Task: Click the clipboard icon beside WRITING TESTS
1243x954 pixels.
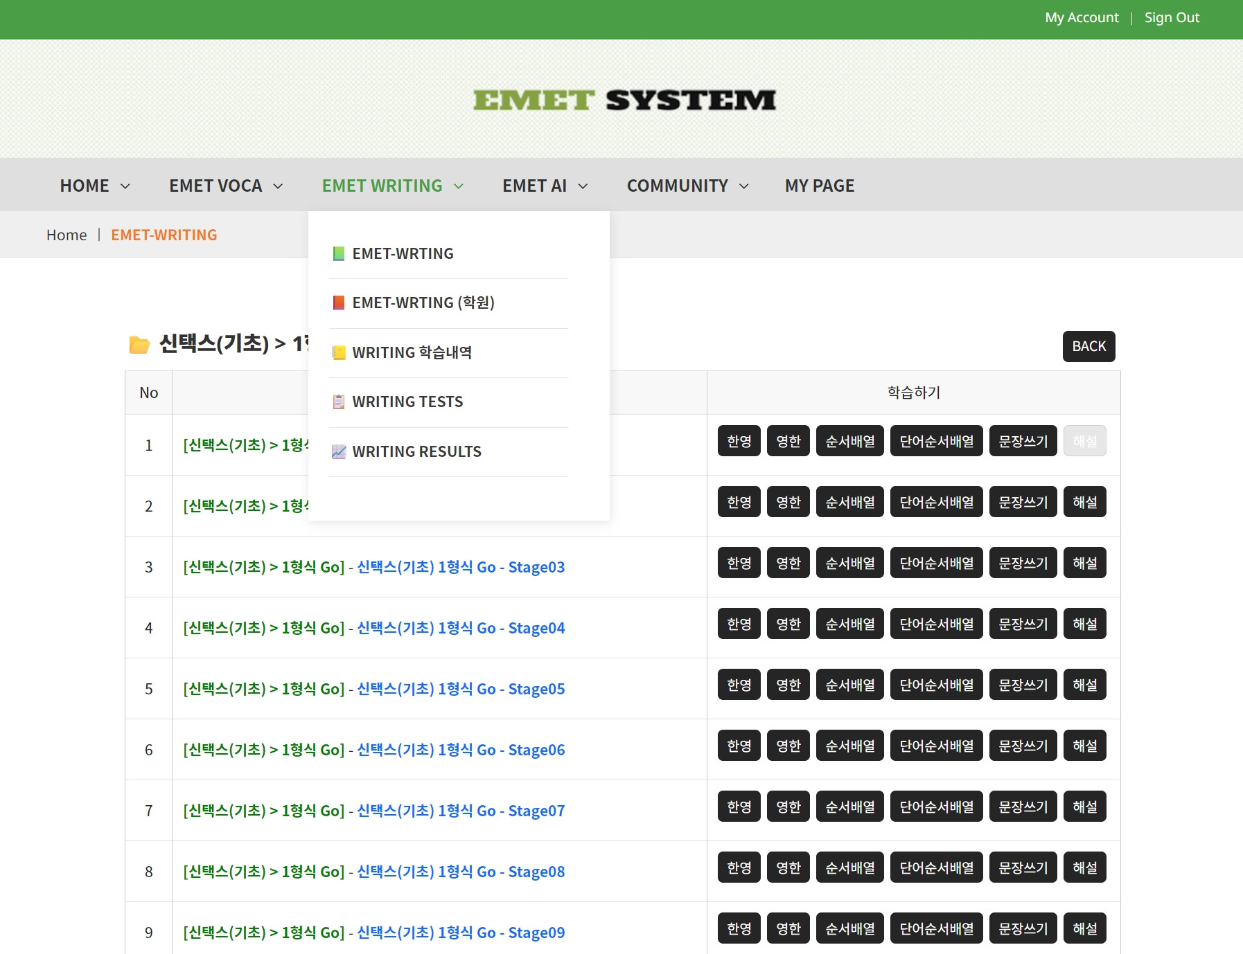Action: [x=339, y=402]
